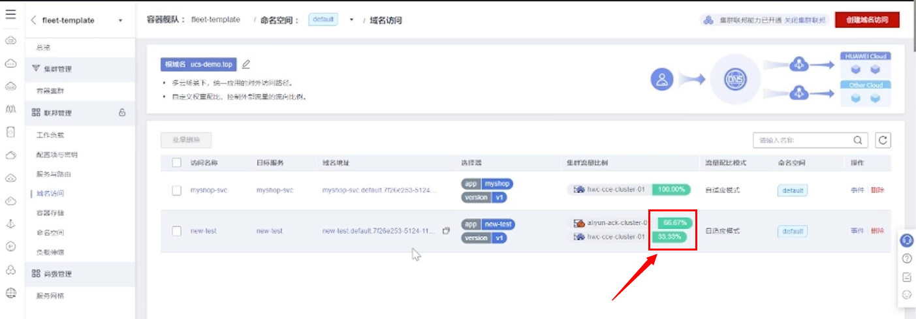Click the fleet-template breadcrumb link
The height and width of the screenshot is (319, 916).
coord(215,20)
